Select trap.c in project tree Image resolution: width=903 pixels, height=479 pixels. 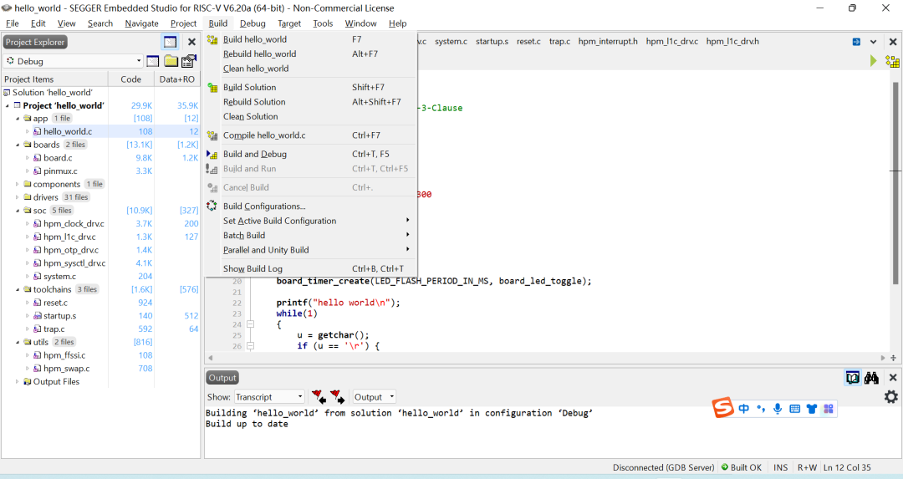point(54,329)
